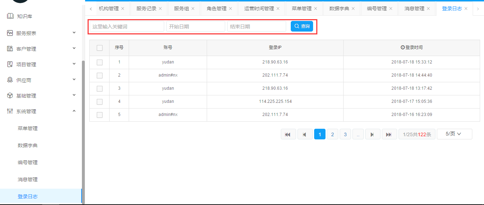Tick the select-all checkbox in table header

pos(100,48)
